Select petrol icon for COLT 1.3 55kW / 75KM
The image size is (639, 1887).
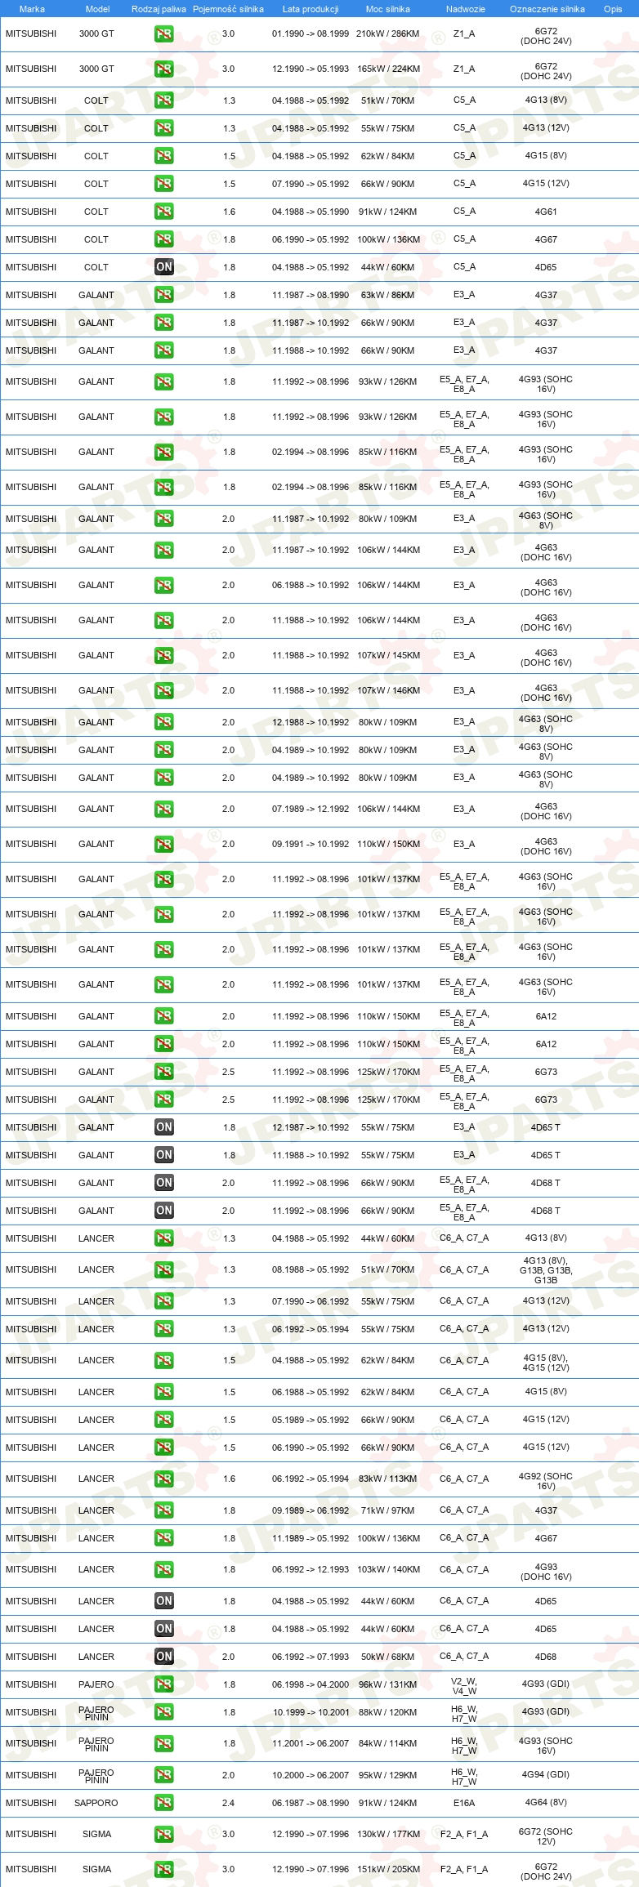pos(163,128)
